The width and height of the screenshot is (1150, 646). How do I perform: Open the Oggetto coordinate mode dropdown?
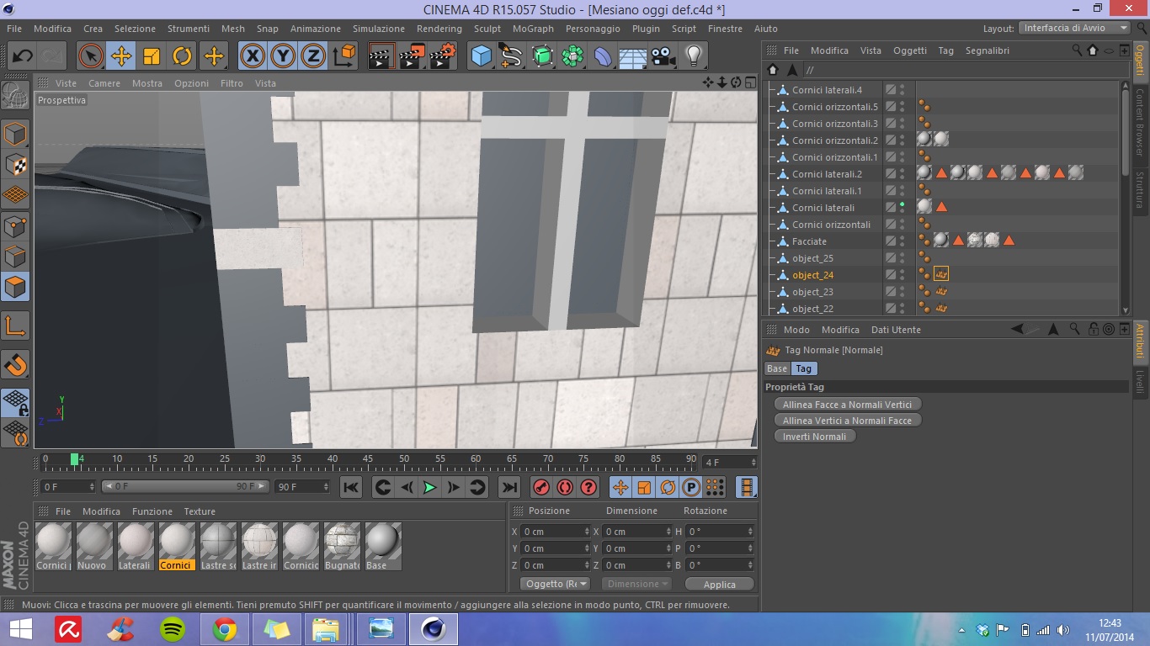pos(556,584)
